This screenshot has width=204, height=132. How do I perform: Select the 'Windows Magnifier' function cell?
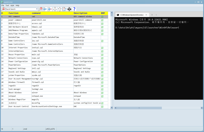[x=20, y=99]
